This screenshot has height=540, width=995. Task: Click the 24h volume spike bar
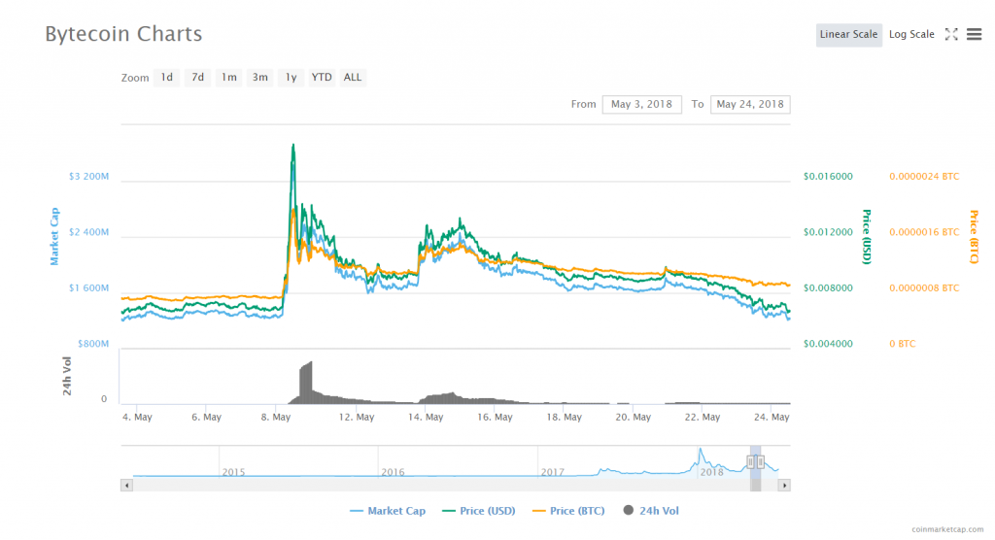(306, 383)
